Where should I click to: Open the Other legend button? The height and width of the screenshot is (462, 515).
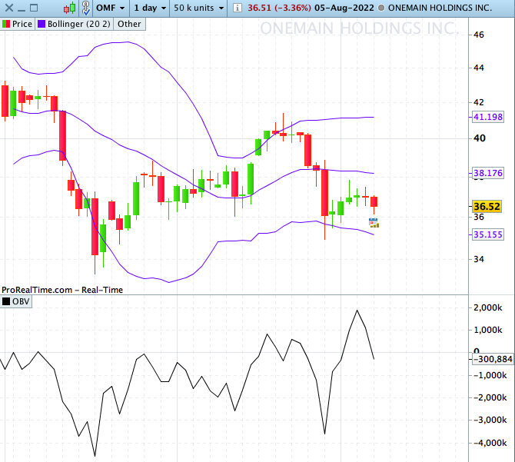point(129,24)
